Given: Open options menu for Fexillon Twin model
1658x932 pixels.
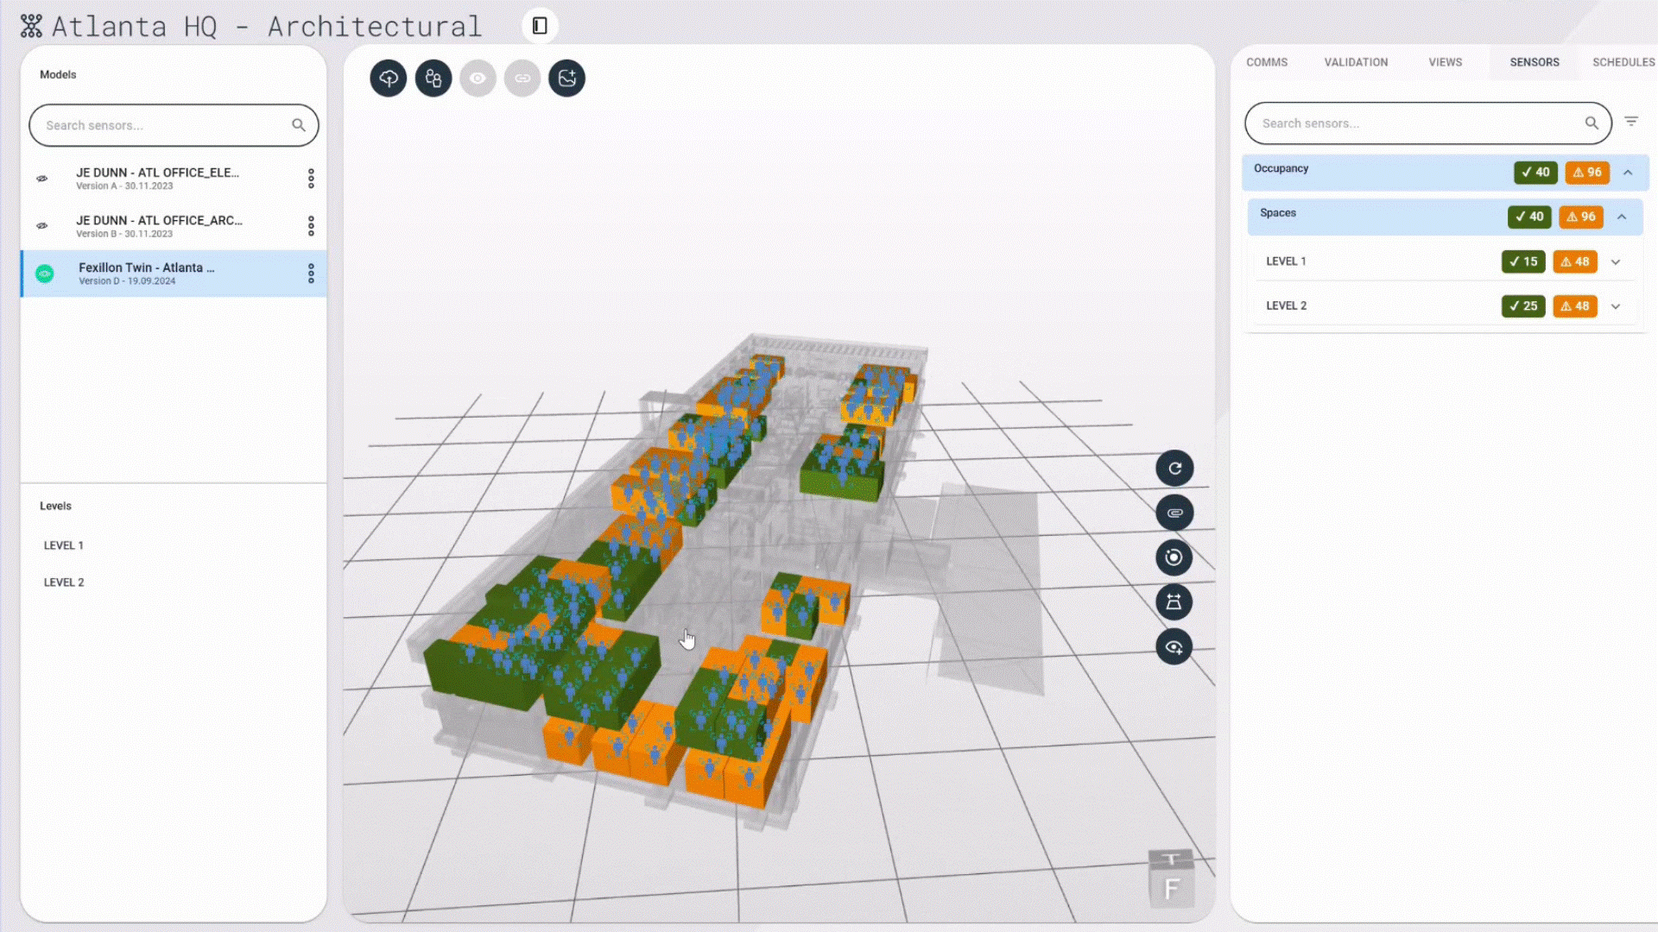Looking at the screenshot, I should pyautogui.click(x=311, y=274).
